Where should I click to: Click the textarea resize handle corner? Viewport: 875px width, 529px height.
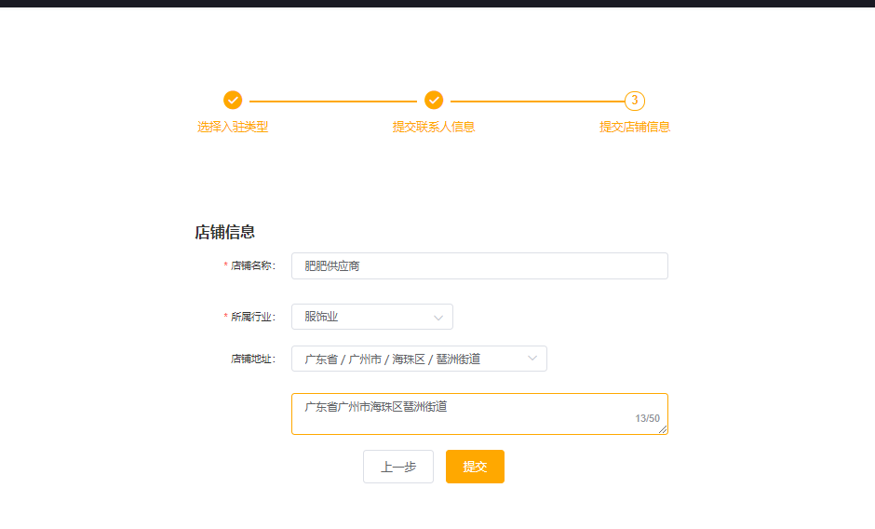[664, 430]
